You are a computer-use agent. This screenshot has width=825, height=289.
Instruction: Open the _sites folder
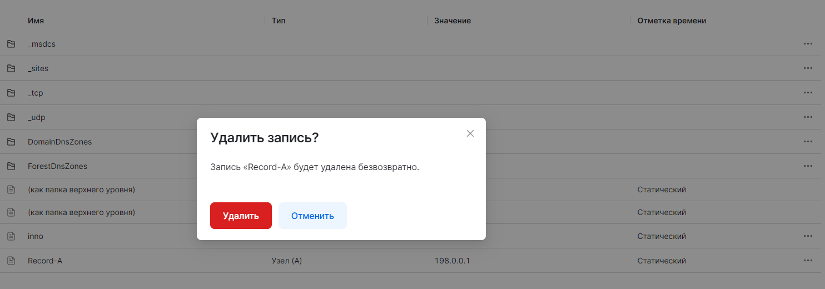coord(38,68)
